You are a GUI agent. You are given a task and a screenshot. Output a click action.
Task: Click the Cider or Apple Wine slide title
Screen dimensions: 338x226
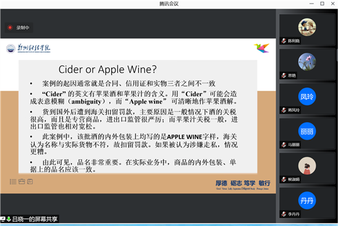(x=108, y=69)
